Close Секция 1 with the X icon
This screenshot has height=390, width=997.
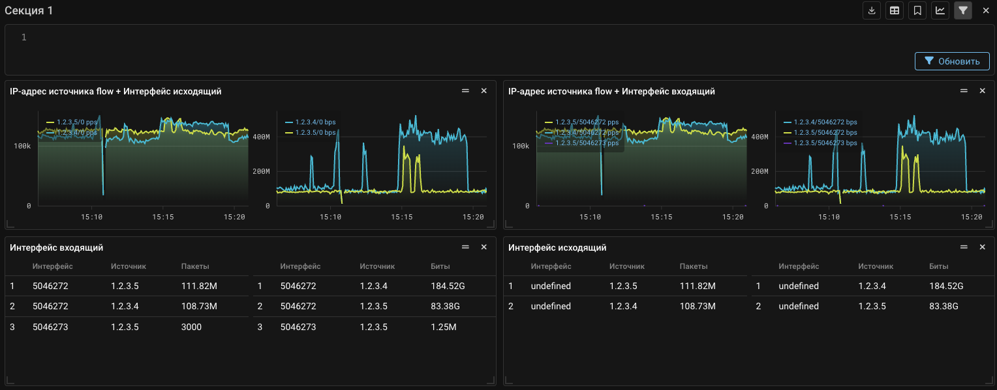[x=986, y=10]
